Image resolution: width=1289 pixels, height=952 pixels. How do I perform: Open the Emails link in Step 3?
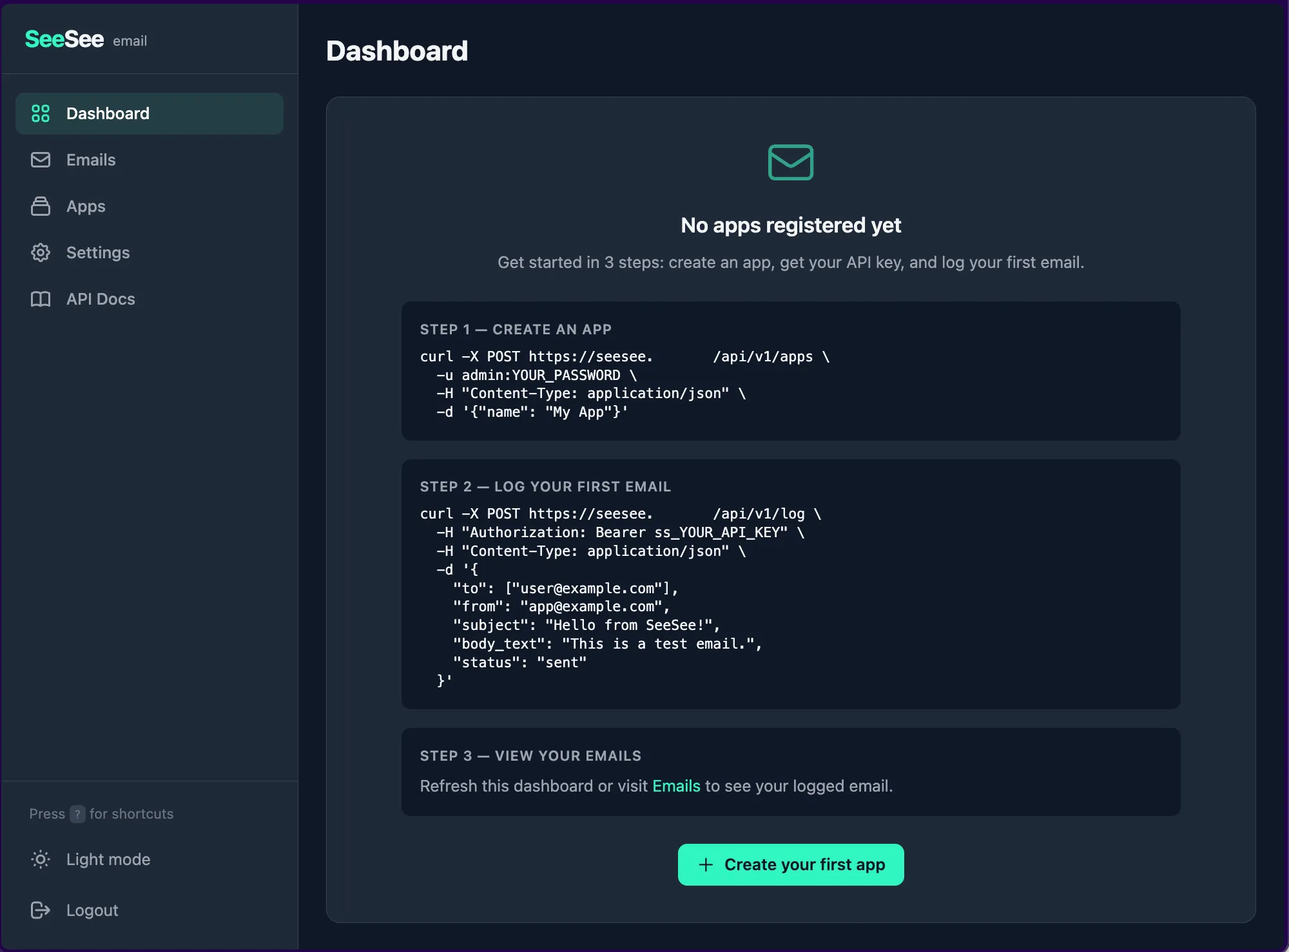pyautogui.click(x=675, y=786)
